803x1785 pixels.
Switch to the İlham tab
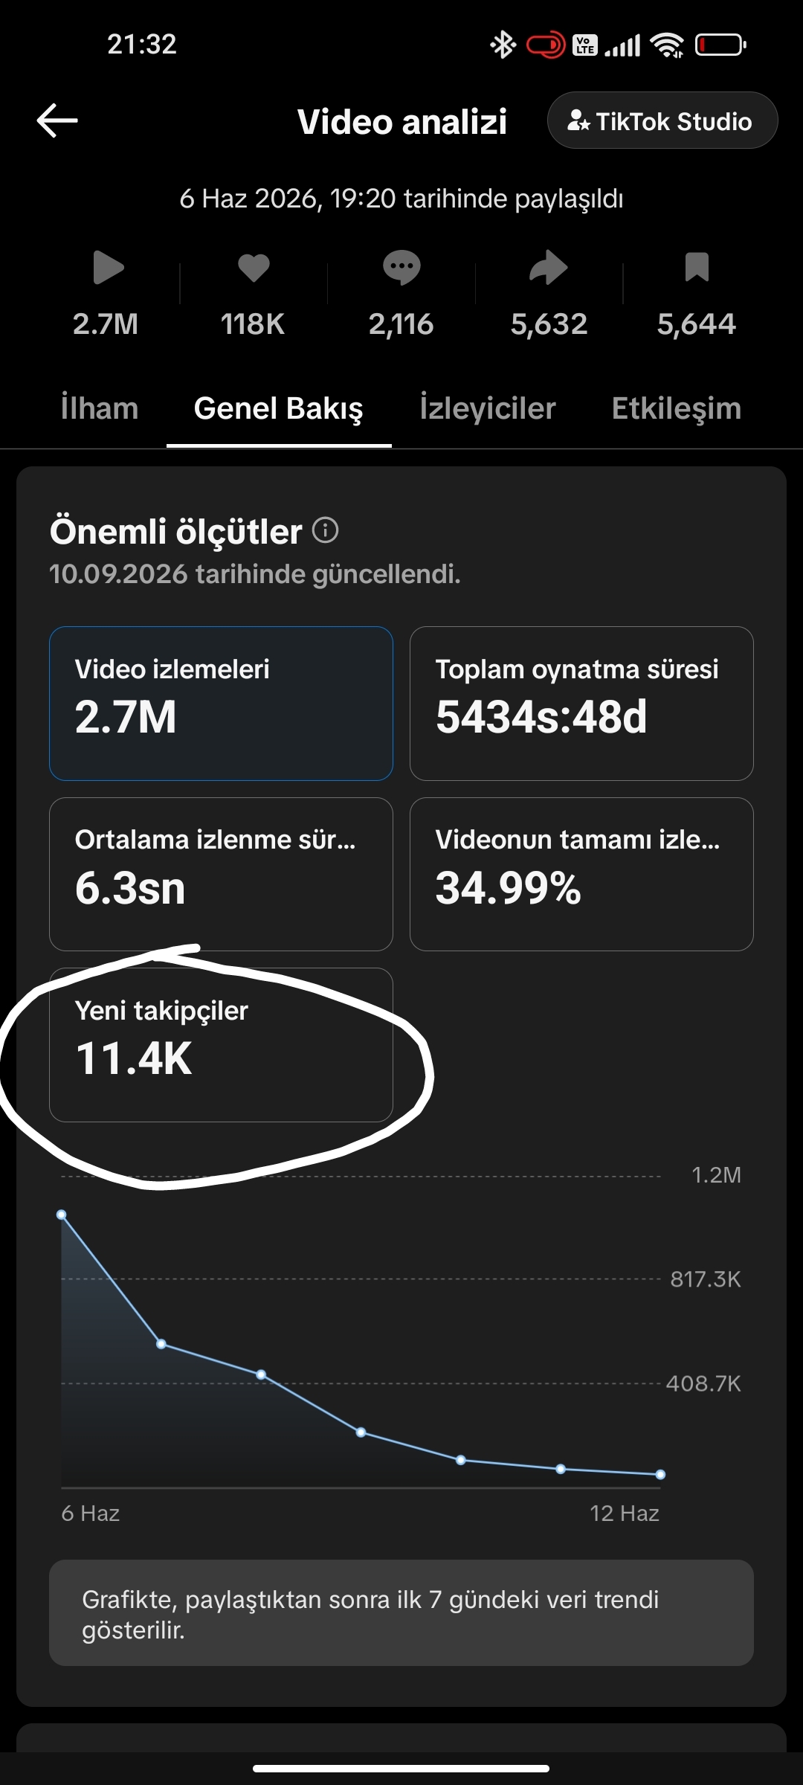click(100, 408)
